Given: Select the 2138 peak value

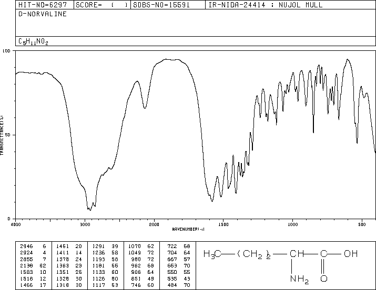Looking at the screenshot, I should 26,265.
